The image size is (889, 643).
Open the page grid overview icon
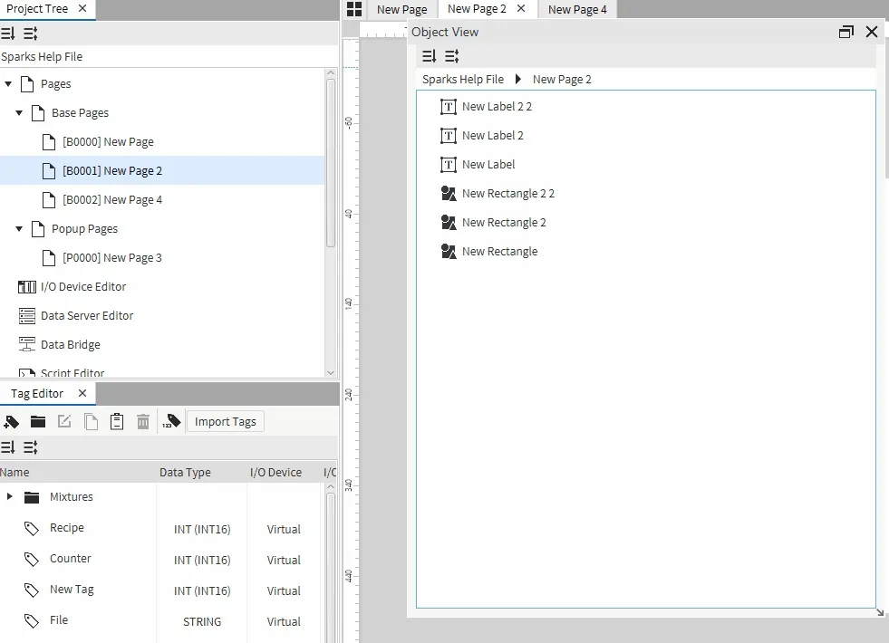(x=354, y=9)
